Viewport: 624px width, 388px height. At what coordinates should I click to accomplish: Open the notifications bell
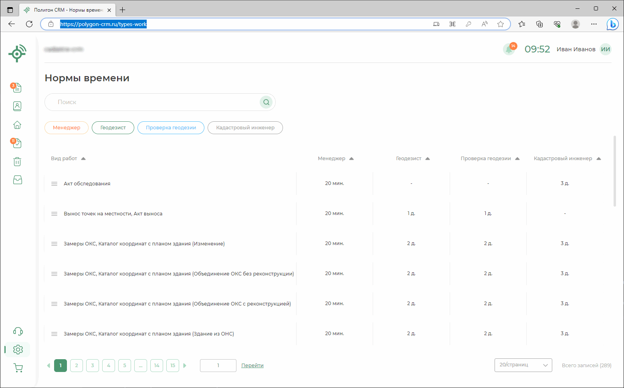509,49
